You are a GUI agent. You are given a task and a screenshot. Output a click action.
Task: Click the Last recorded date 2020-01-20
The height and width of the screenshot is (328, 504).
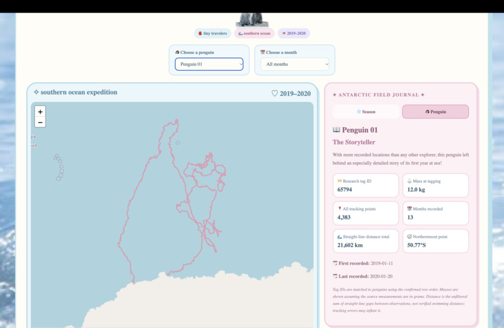(x=381, y=276)
